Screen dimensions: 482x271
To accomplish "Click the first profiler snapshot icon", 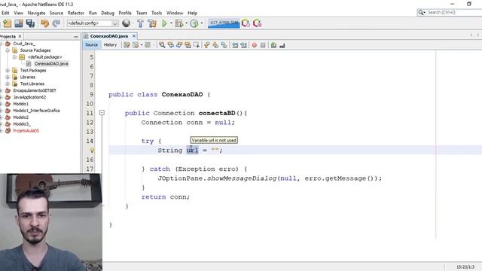I will coord(246,23).
